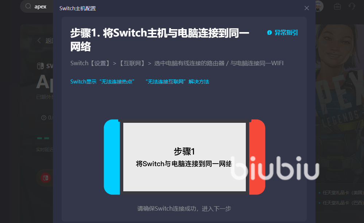
Task: Click the red right Joy-Con illustration
Action: point(257,157)
